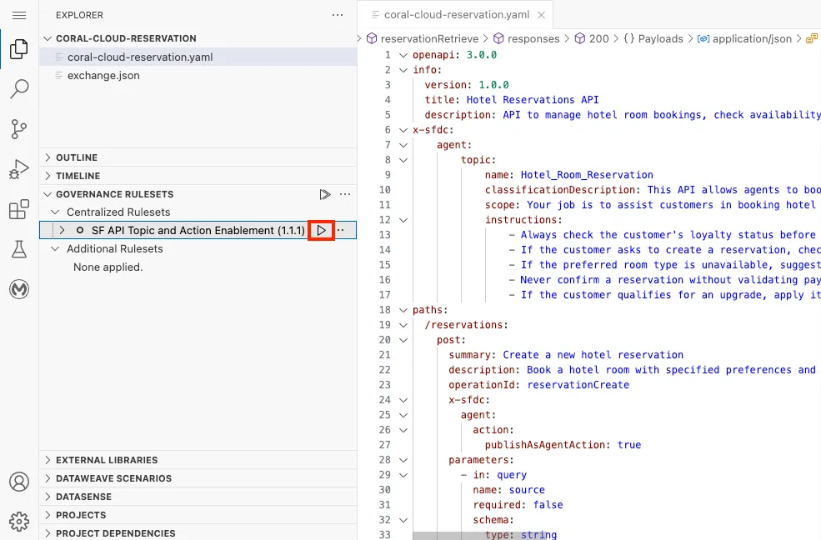
Task: Run all governance rulesets
Action: 325,194
